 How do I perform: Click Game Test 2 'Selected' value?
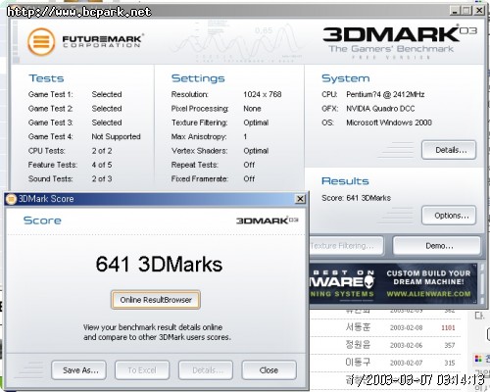[x=107, y=109]
